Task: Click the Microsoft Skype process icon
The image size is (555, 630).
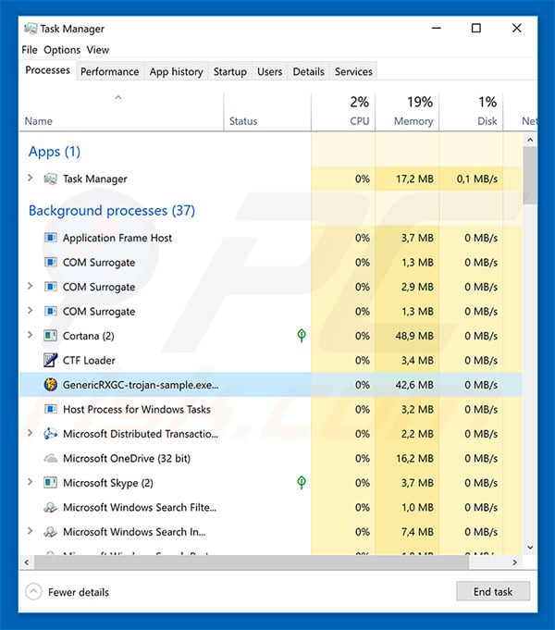Action: click(x=50, y=483)
